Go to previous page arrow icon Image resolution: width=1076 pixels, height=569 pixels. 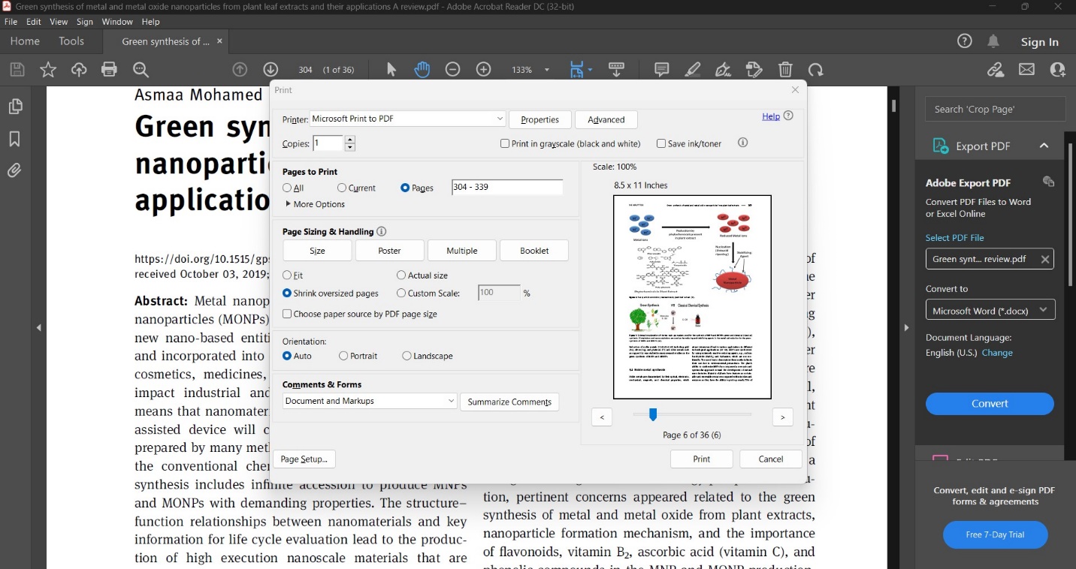click(x=240, y=70)
